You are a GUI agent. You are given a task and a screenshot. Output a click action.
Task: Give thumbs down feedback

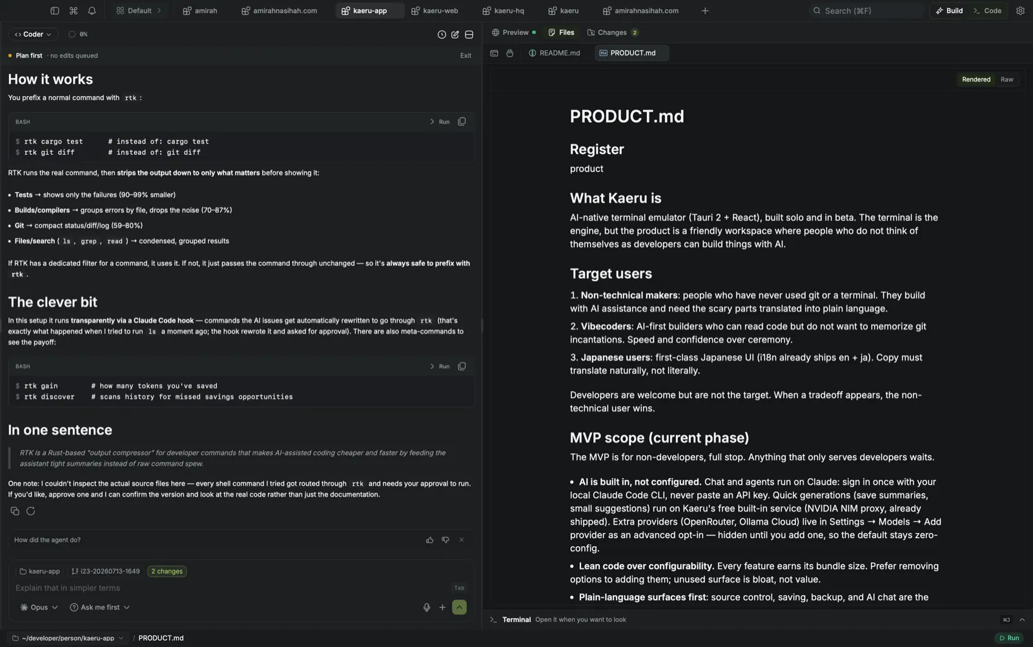[445, 540]
